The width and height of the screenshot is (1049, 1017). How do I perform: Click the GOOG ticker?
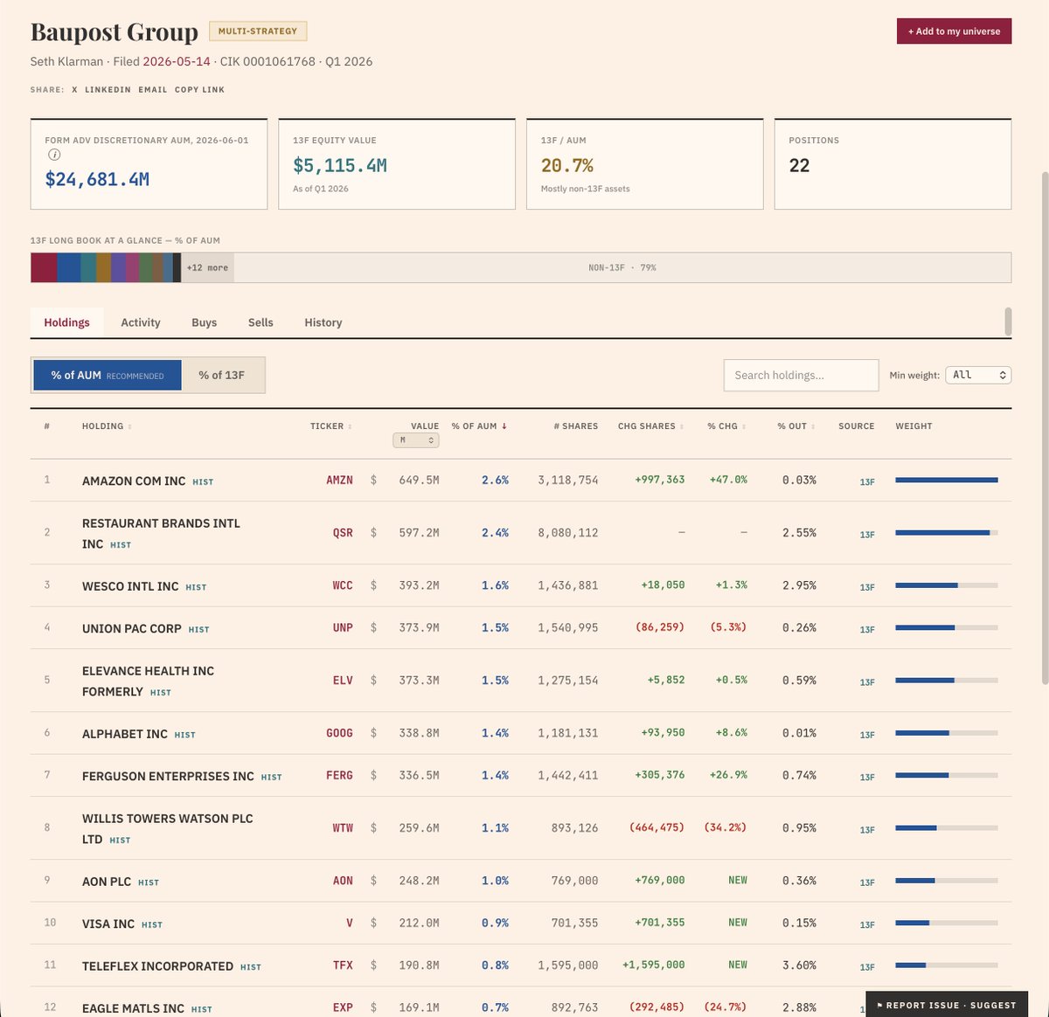click(x=339, y=733)
